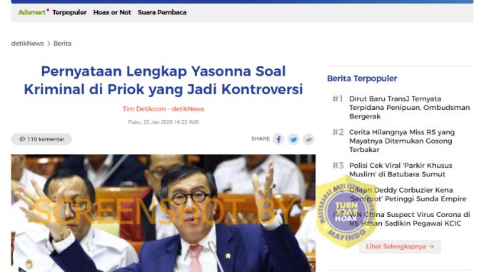Viewport: 484px width, 272px height.
Task: Click detikNews breadcrumb link
Action: (27, 44)
